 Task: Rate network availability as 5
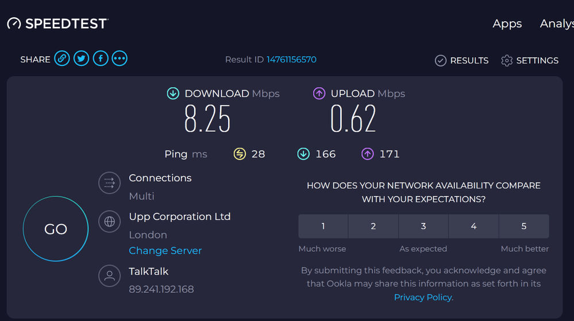click(524, 226)
